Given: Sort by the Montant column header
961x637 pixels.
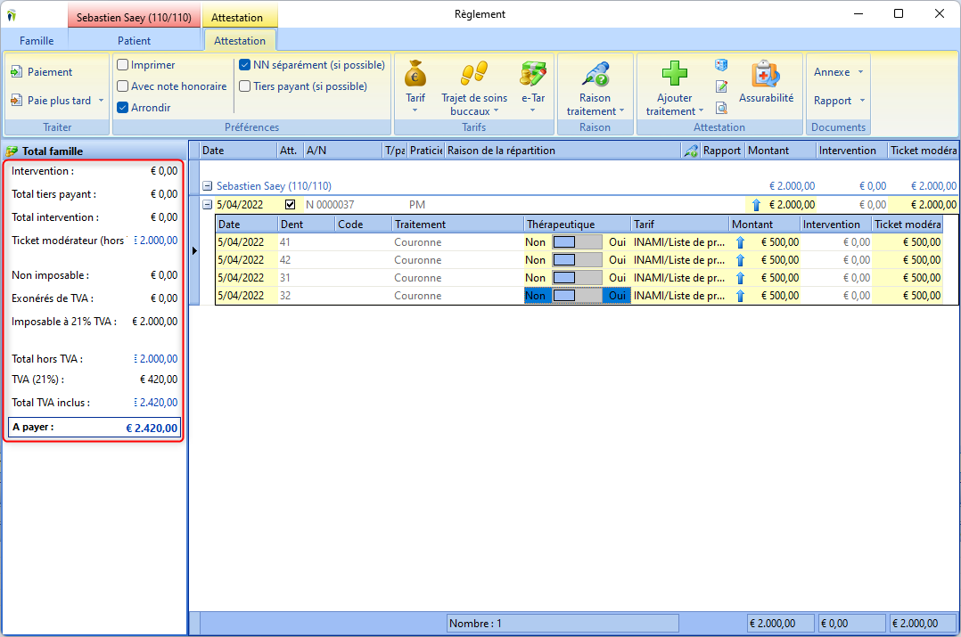Looking at the screenshot, I should coord(781,151).
